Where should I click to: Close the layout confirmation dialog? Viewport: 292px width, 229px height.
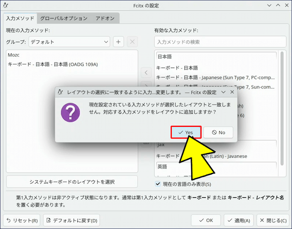(232, 91)
